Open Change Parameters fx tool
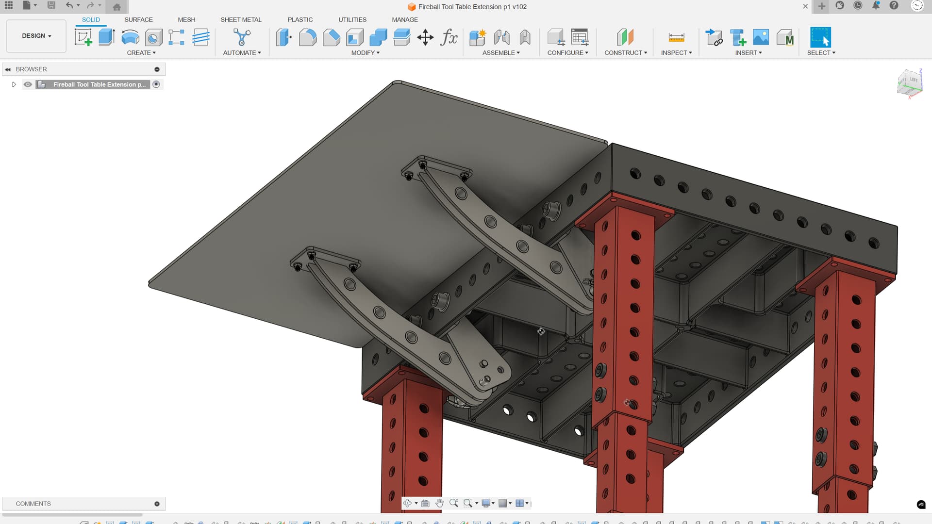Image resolution: width=932 pixels, height=524 pixels. [x=449, y=37]
